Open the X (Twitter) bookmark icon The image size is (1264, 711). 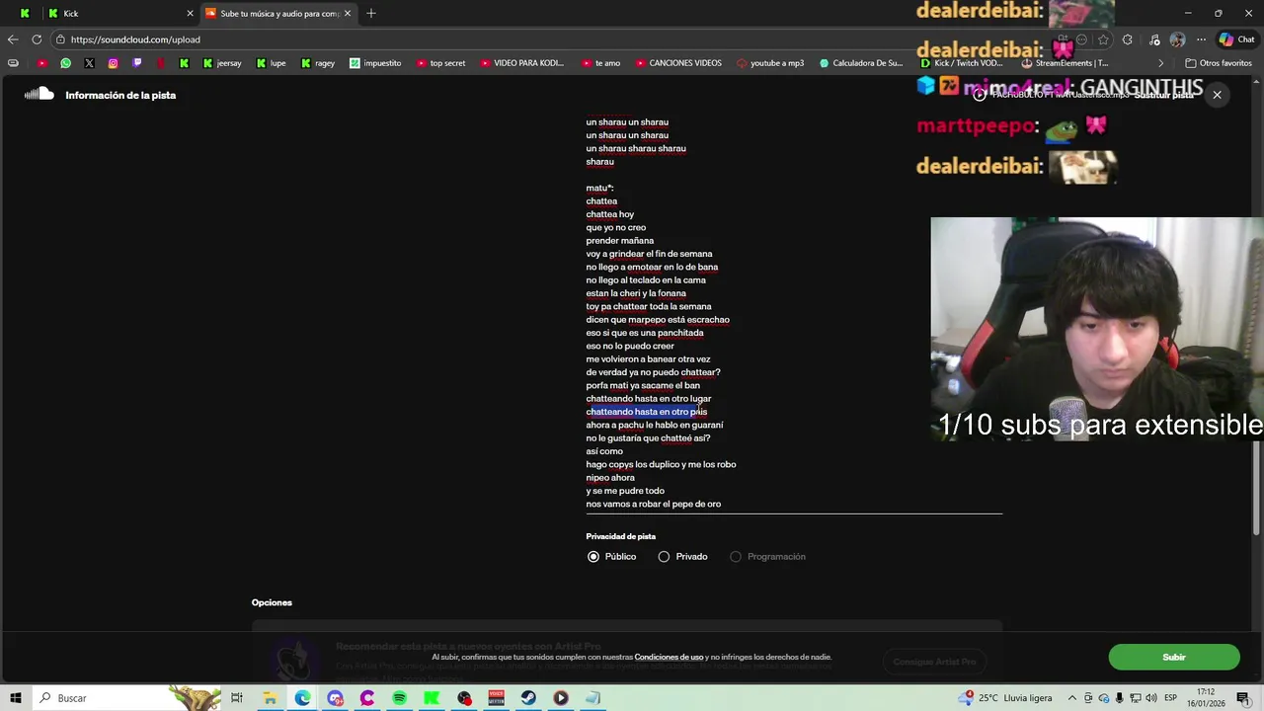coord(89,63)
